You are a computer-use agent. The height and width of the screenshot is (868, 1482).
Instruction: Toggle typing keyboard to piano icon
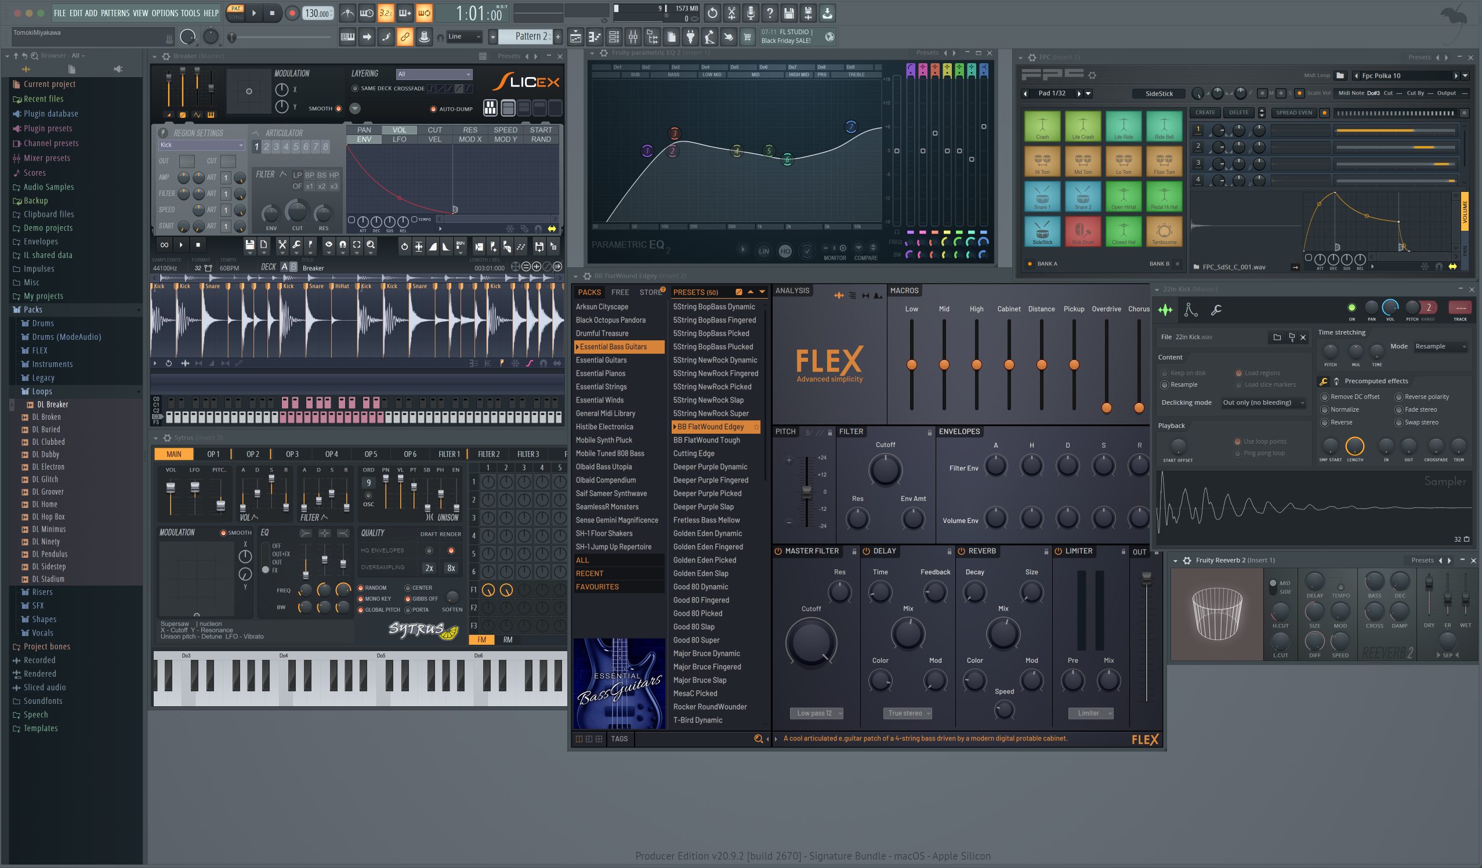coord(347,37)
